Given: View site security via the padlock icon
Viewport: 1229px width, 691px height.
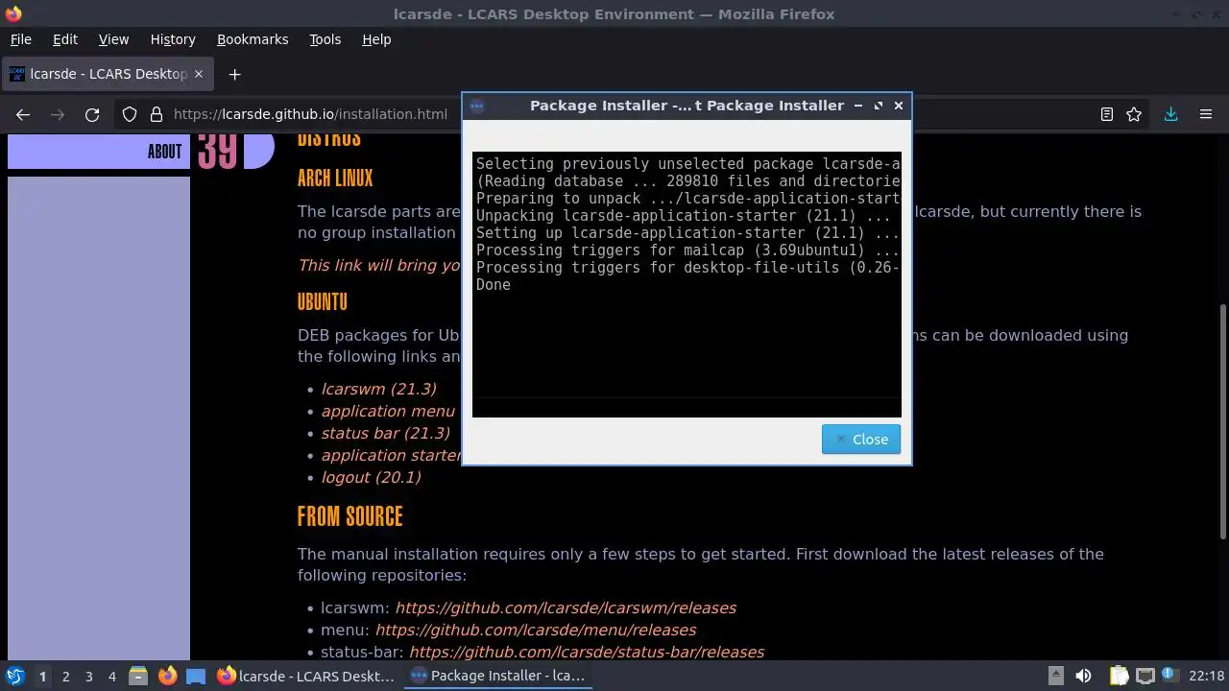Looking at the screenshot, I should click(x=157, y=114).
